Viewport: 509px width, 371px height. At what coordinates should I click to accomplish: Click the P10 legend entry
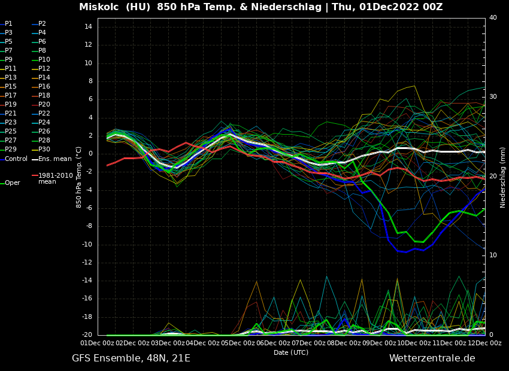click(44, 60)
